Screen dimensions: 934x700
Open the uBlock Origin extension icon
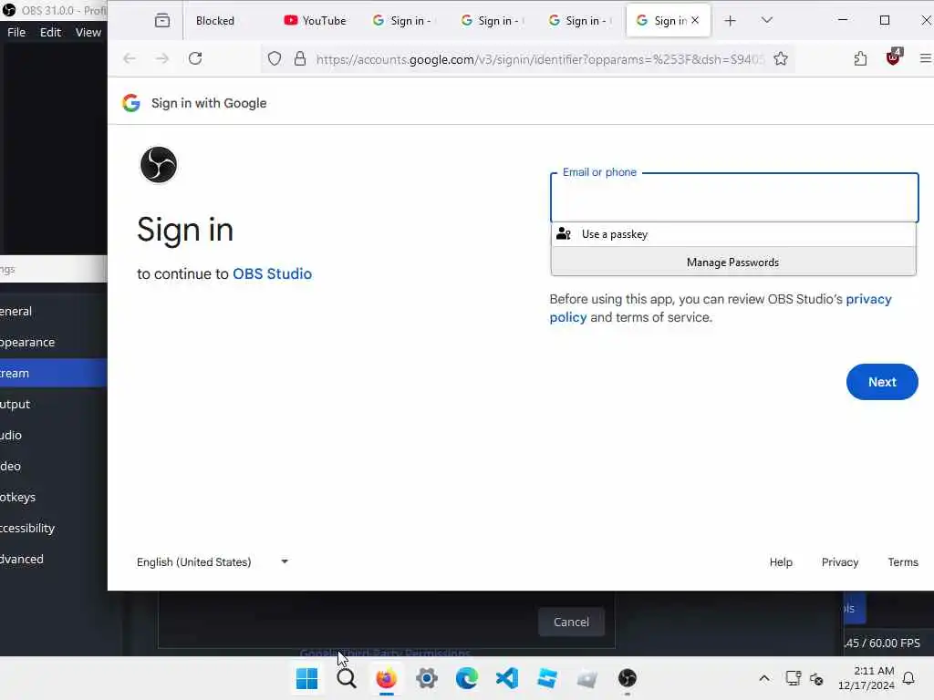tap(894, 57)
